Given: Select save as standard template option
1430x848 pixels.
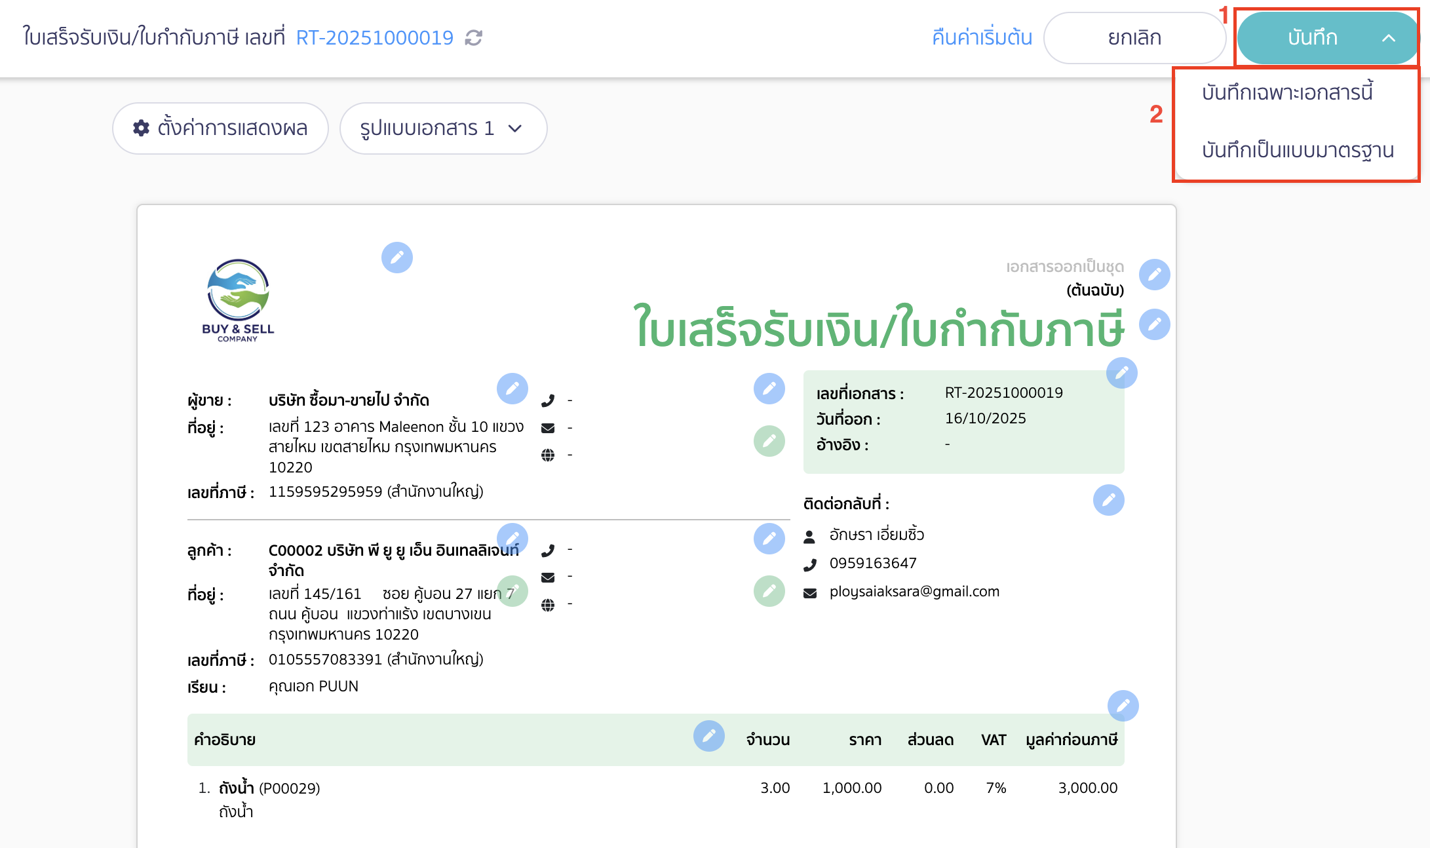Looking at the screenshot, I should tap(1297, 150).
